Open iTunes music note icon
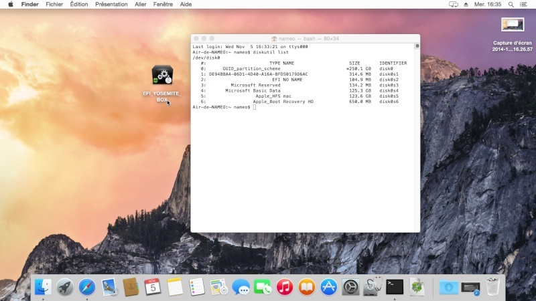 pyautogui.click(x=285, y=287)
